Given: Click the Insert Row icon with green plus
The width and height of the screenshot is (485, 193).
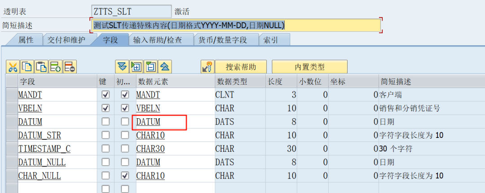Looking at the screenshot, I should coord(55,67).
